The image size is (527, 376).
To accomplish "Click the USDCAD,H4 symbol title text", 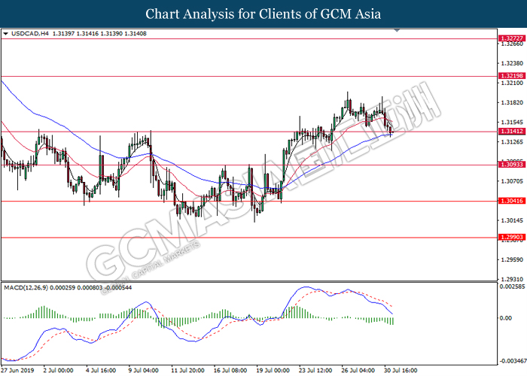I will pyautogui.click(x=30, y=34).
